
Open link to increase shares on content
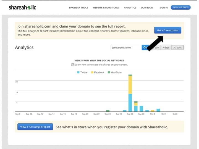pyautogui.click(x=101, y=65)
